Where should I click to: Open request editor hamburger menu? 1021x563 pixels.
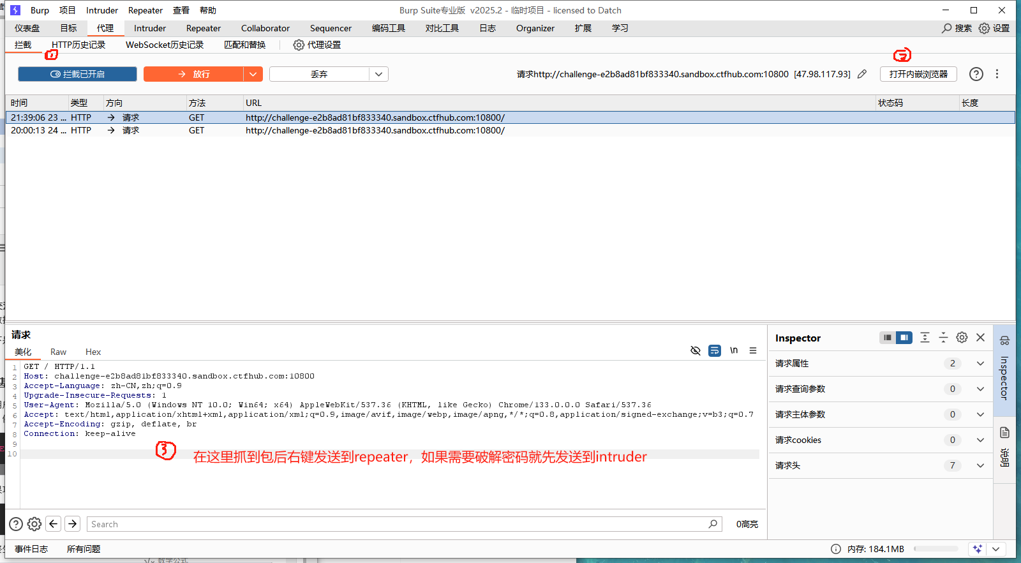coord(753,350)
